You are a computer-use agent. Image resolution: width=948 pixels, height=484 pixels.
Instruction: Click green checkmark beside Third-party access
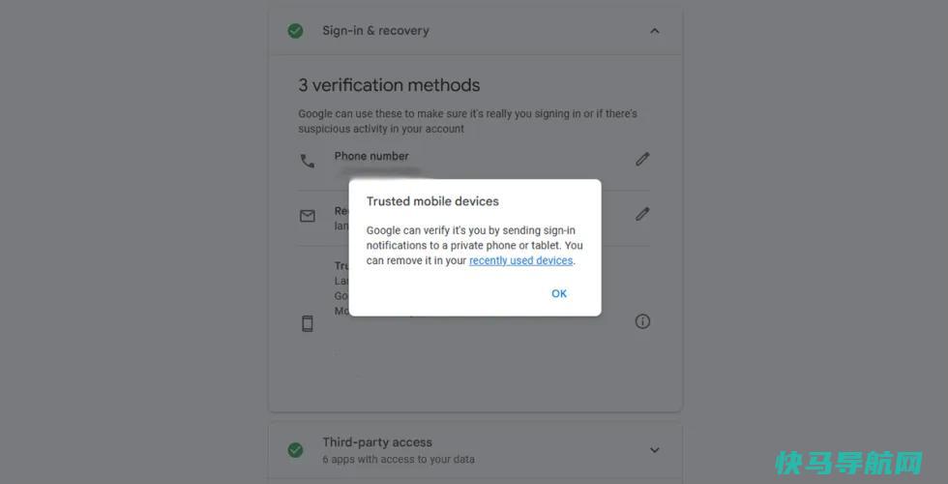tap(296, 450)
